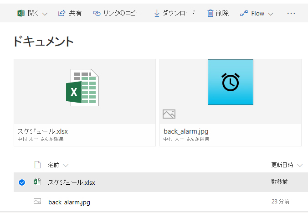Click the 23 分前 modified time

point(281,202)
